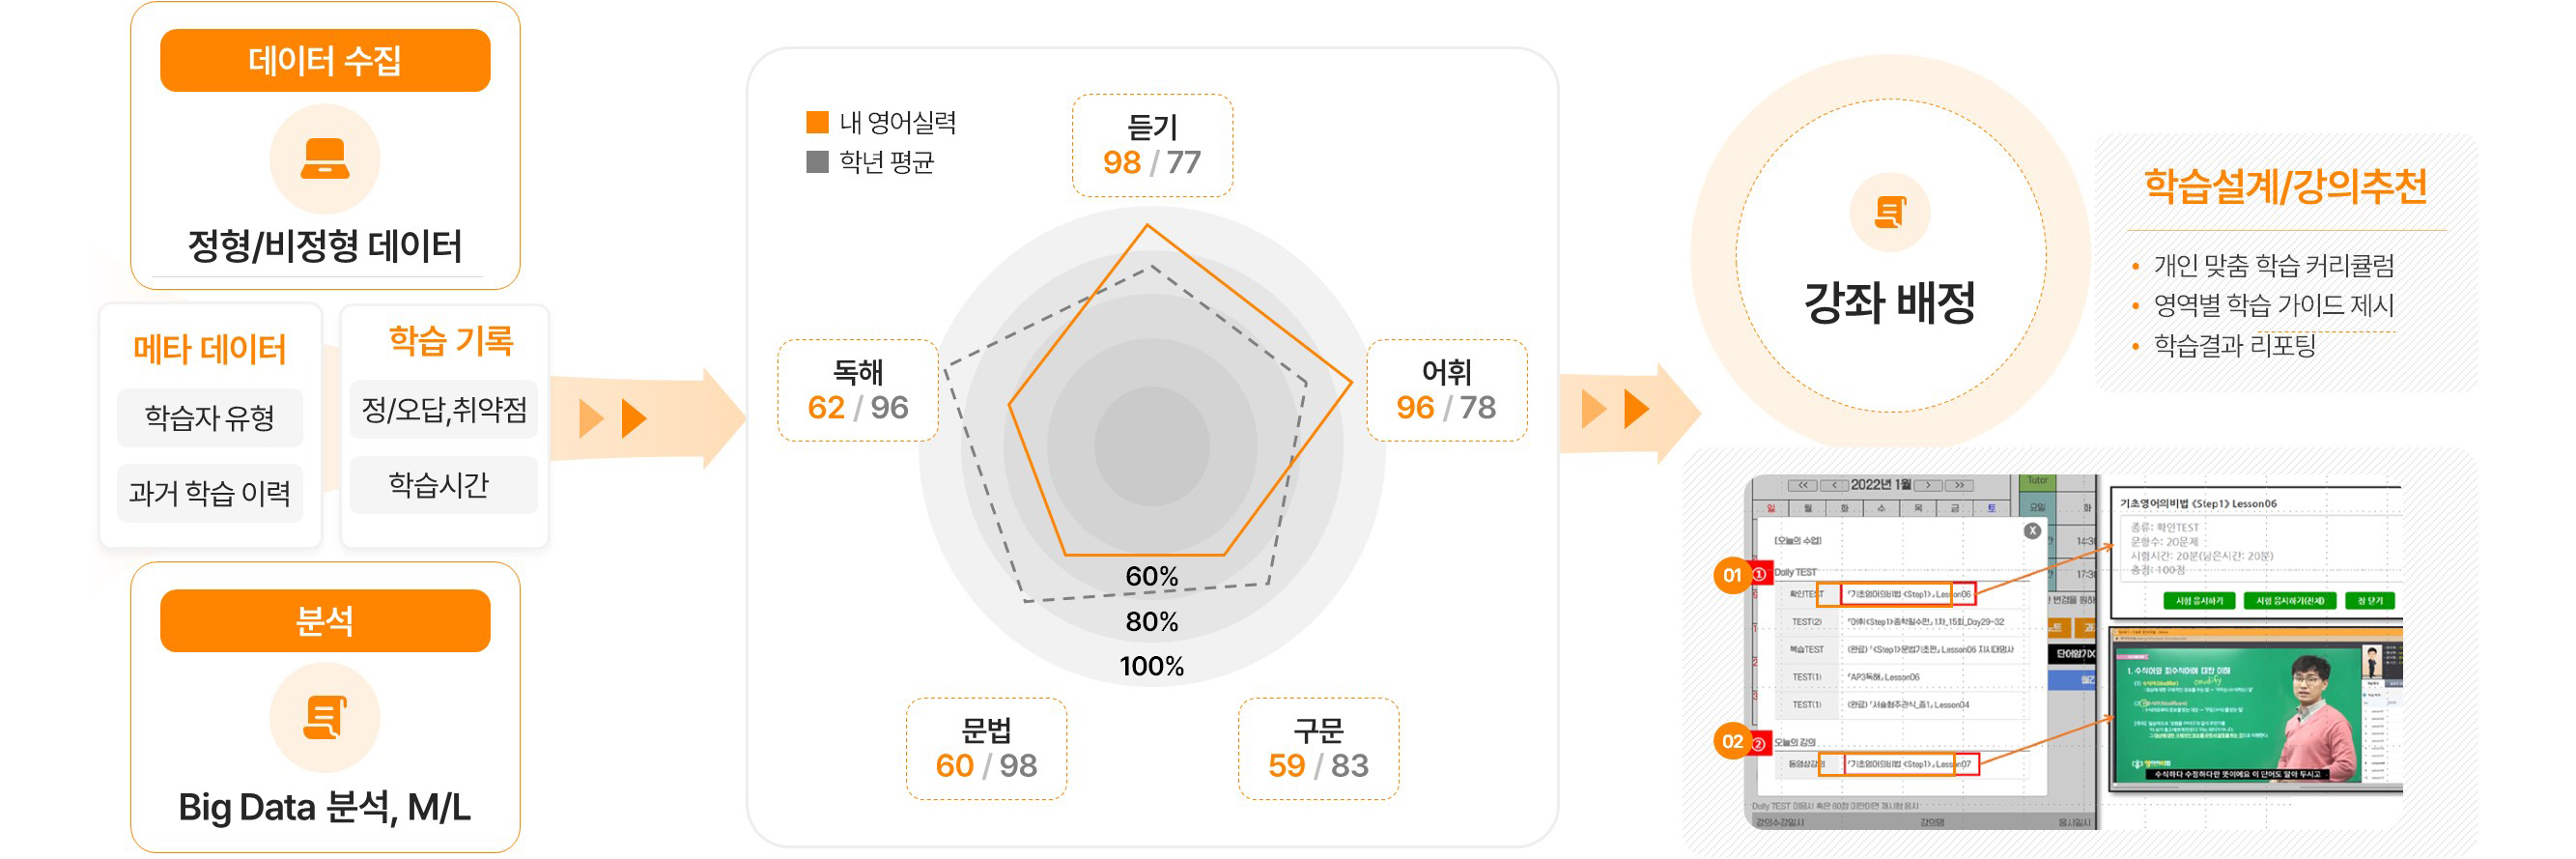Click the 시험 응시하기 green button

coord(2199,601)
